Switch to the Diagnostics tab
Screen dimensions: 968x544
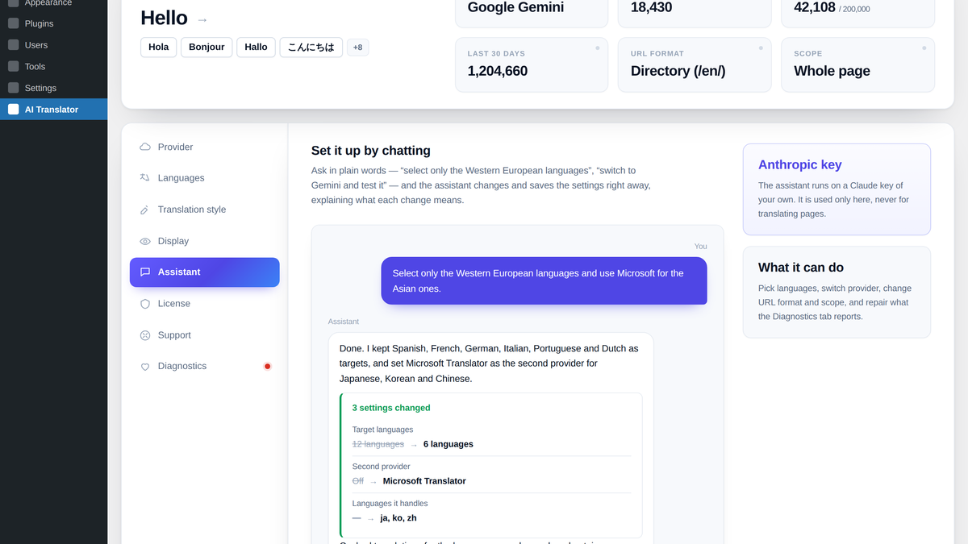[204, 367]
